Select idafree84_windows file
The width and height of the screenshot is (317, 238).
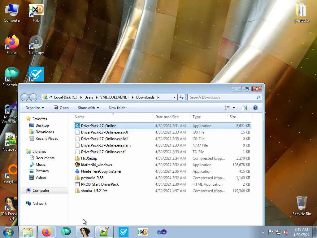click(x=163, y=165)
